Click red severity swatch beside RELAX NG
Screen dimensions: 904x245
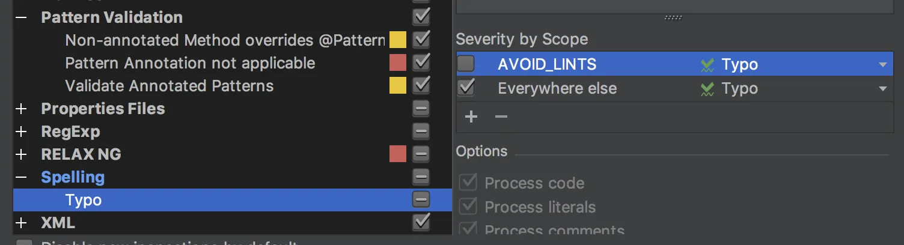pyautogui.click(x=398, y=154)
